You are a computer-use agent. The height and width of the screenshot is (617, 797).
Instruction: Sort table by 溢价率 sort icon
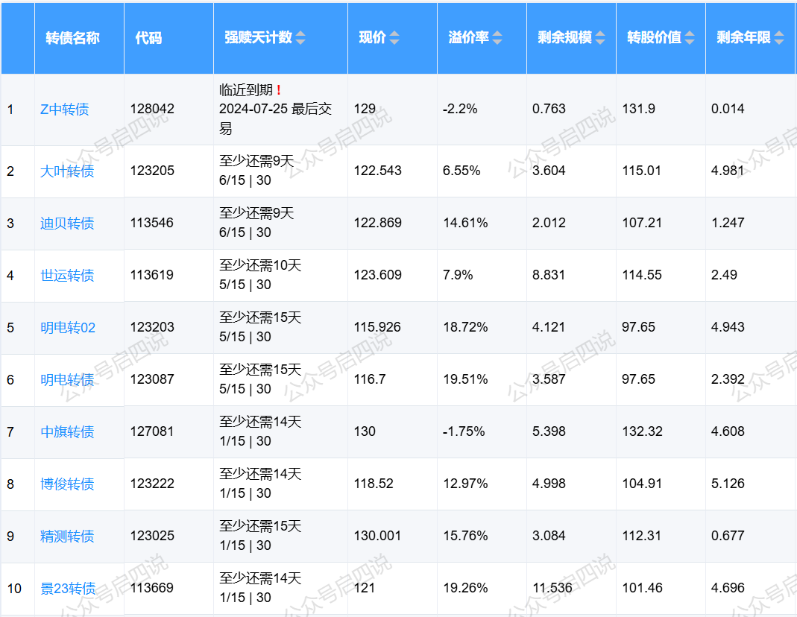497,38
